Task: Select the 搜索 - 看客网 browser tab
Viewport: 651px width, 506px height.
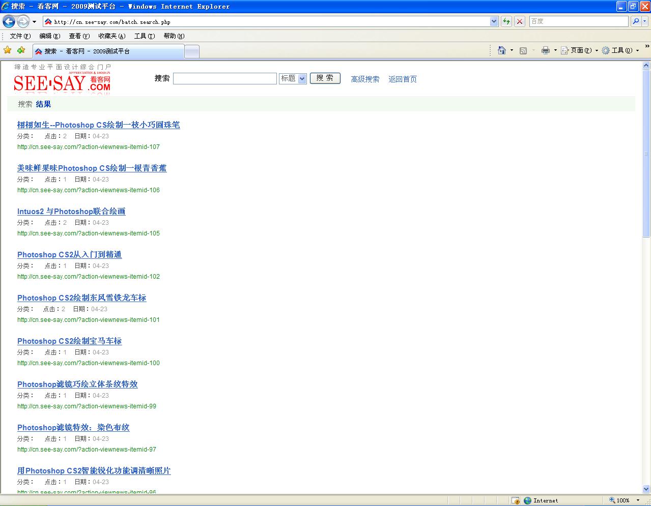Action: 108,51
